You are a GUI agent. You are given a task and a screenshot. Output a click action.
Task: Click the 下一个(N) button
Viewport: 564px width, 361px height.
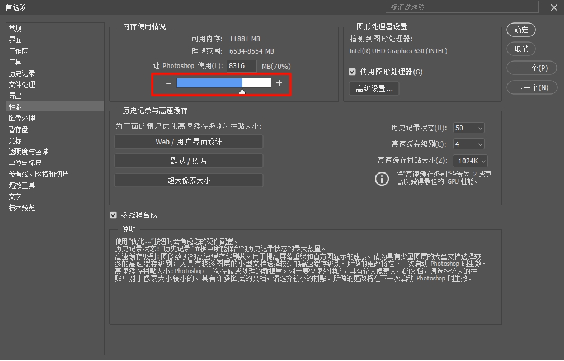tap(532, 87)
